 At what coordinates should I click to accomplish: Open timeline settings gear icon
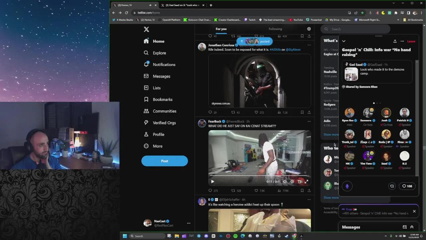pos(309,29)
